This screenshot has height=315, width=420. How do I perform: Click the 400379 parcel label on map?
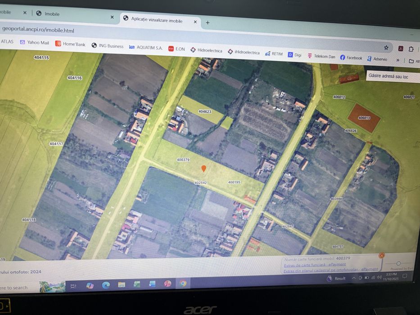coord(183,160)
